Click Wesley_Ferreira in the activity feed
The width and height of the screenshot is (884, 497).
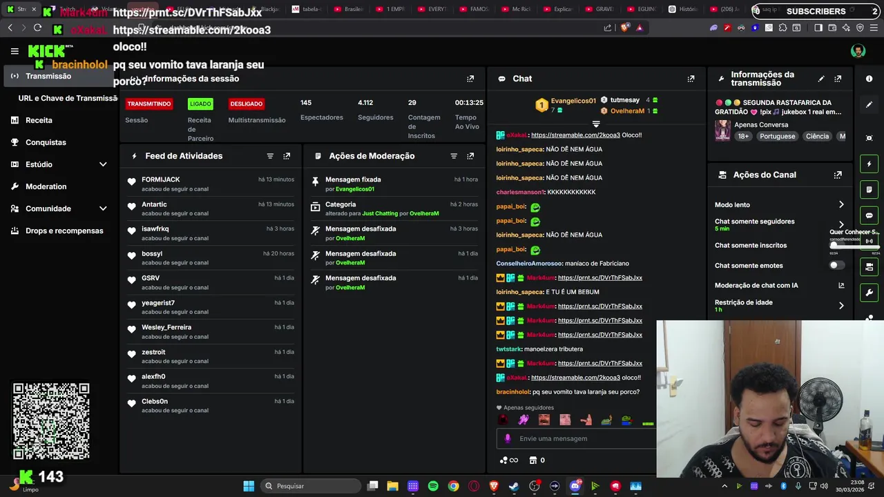tap(166, 327)
